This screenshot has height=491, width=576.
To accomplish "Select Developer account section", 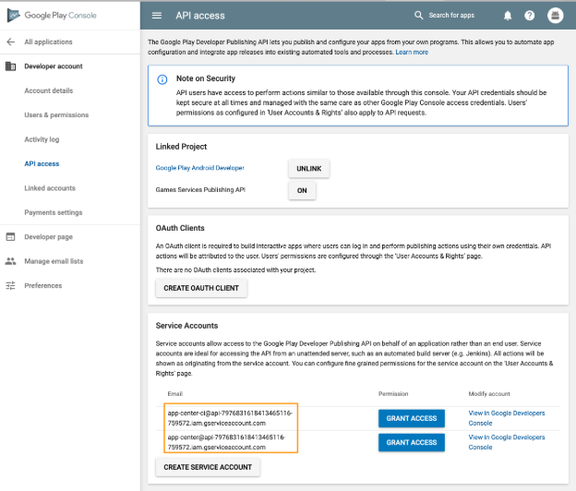I will coord(54,66).
